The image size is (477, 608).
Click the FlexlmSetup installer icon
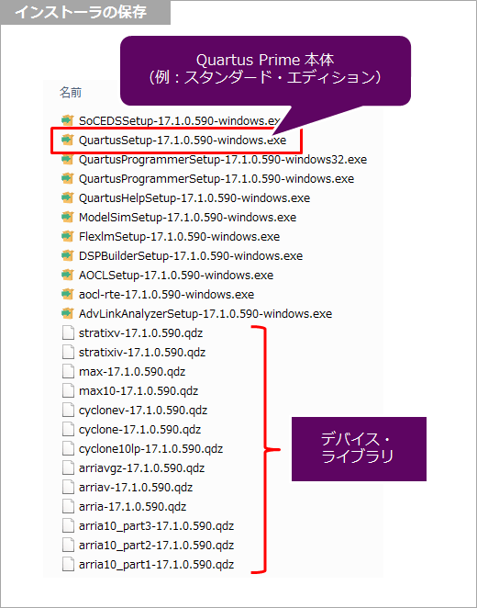[x=67, y=236]
